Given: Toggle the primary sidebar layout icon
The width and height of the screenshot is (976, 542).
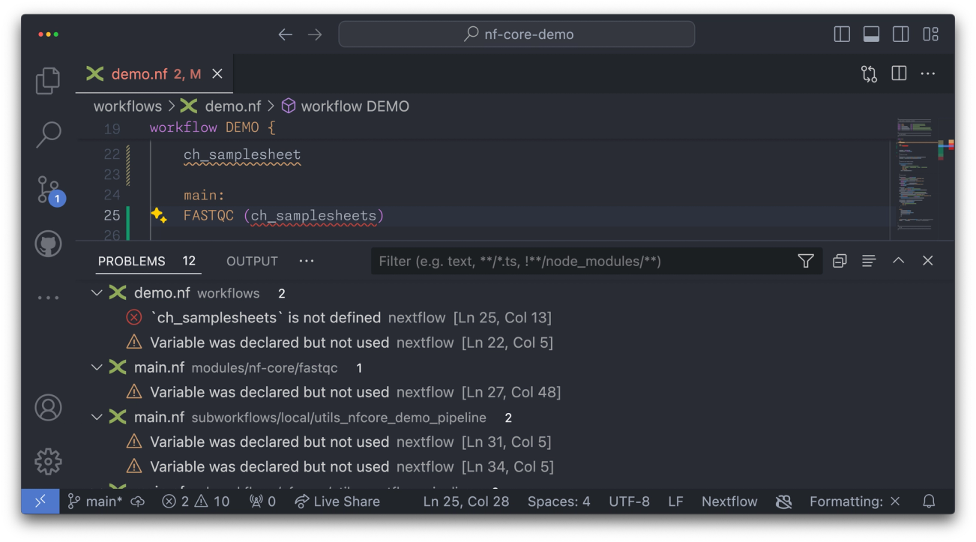Looking at the screenshot, I should (842, 34).
